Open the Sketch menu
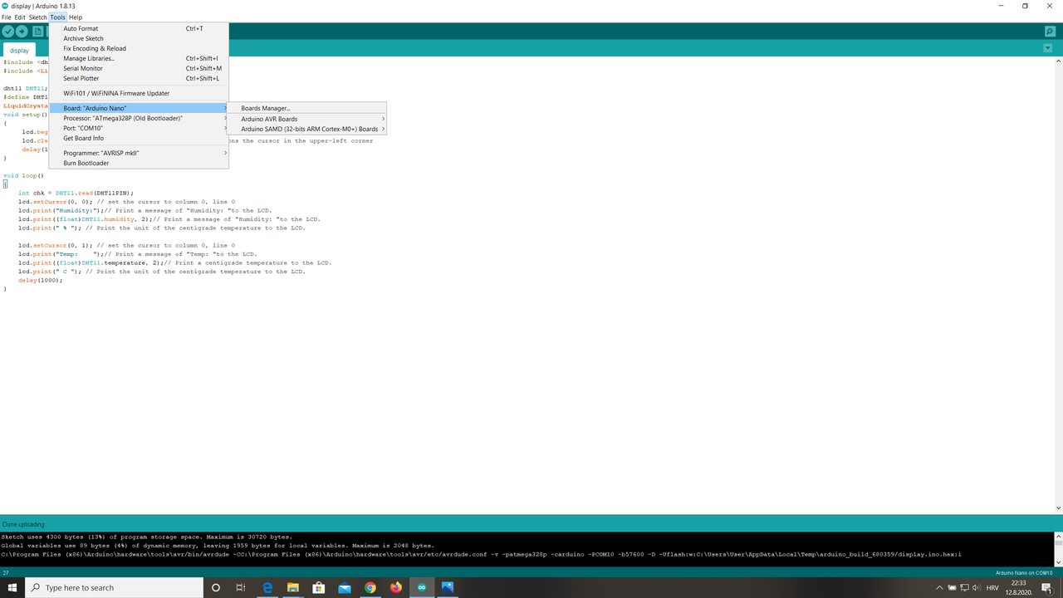This screenshot has width=1063, height=598. (38, 17)
